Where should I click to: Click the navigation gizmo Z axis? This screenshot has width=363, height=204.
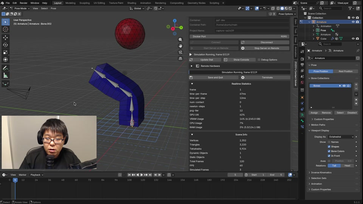tap(175, 21)
